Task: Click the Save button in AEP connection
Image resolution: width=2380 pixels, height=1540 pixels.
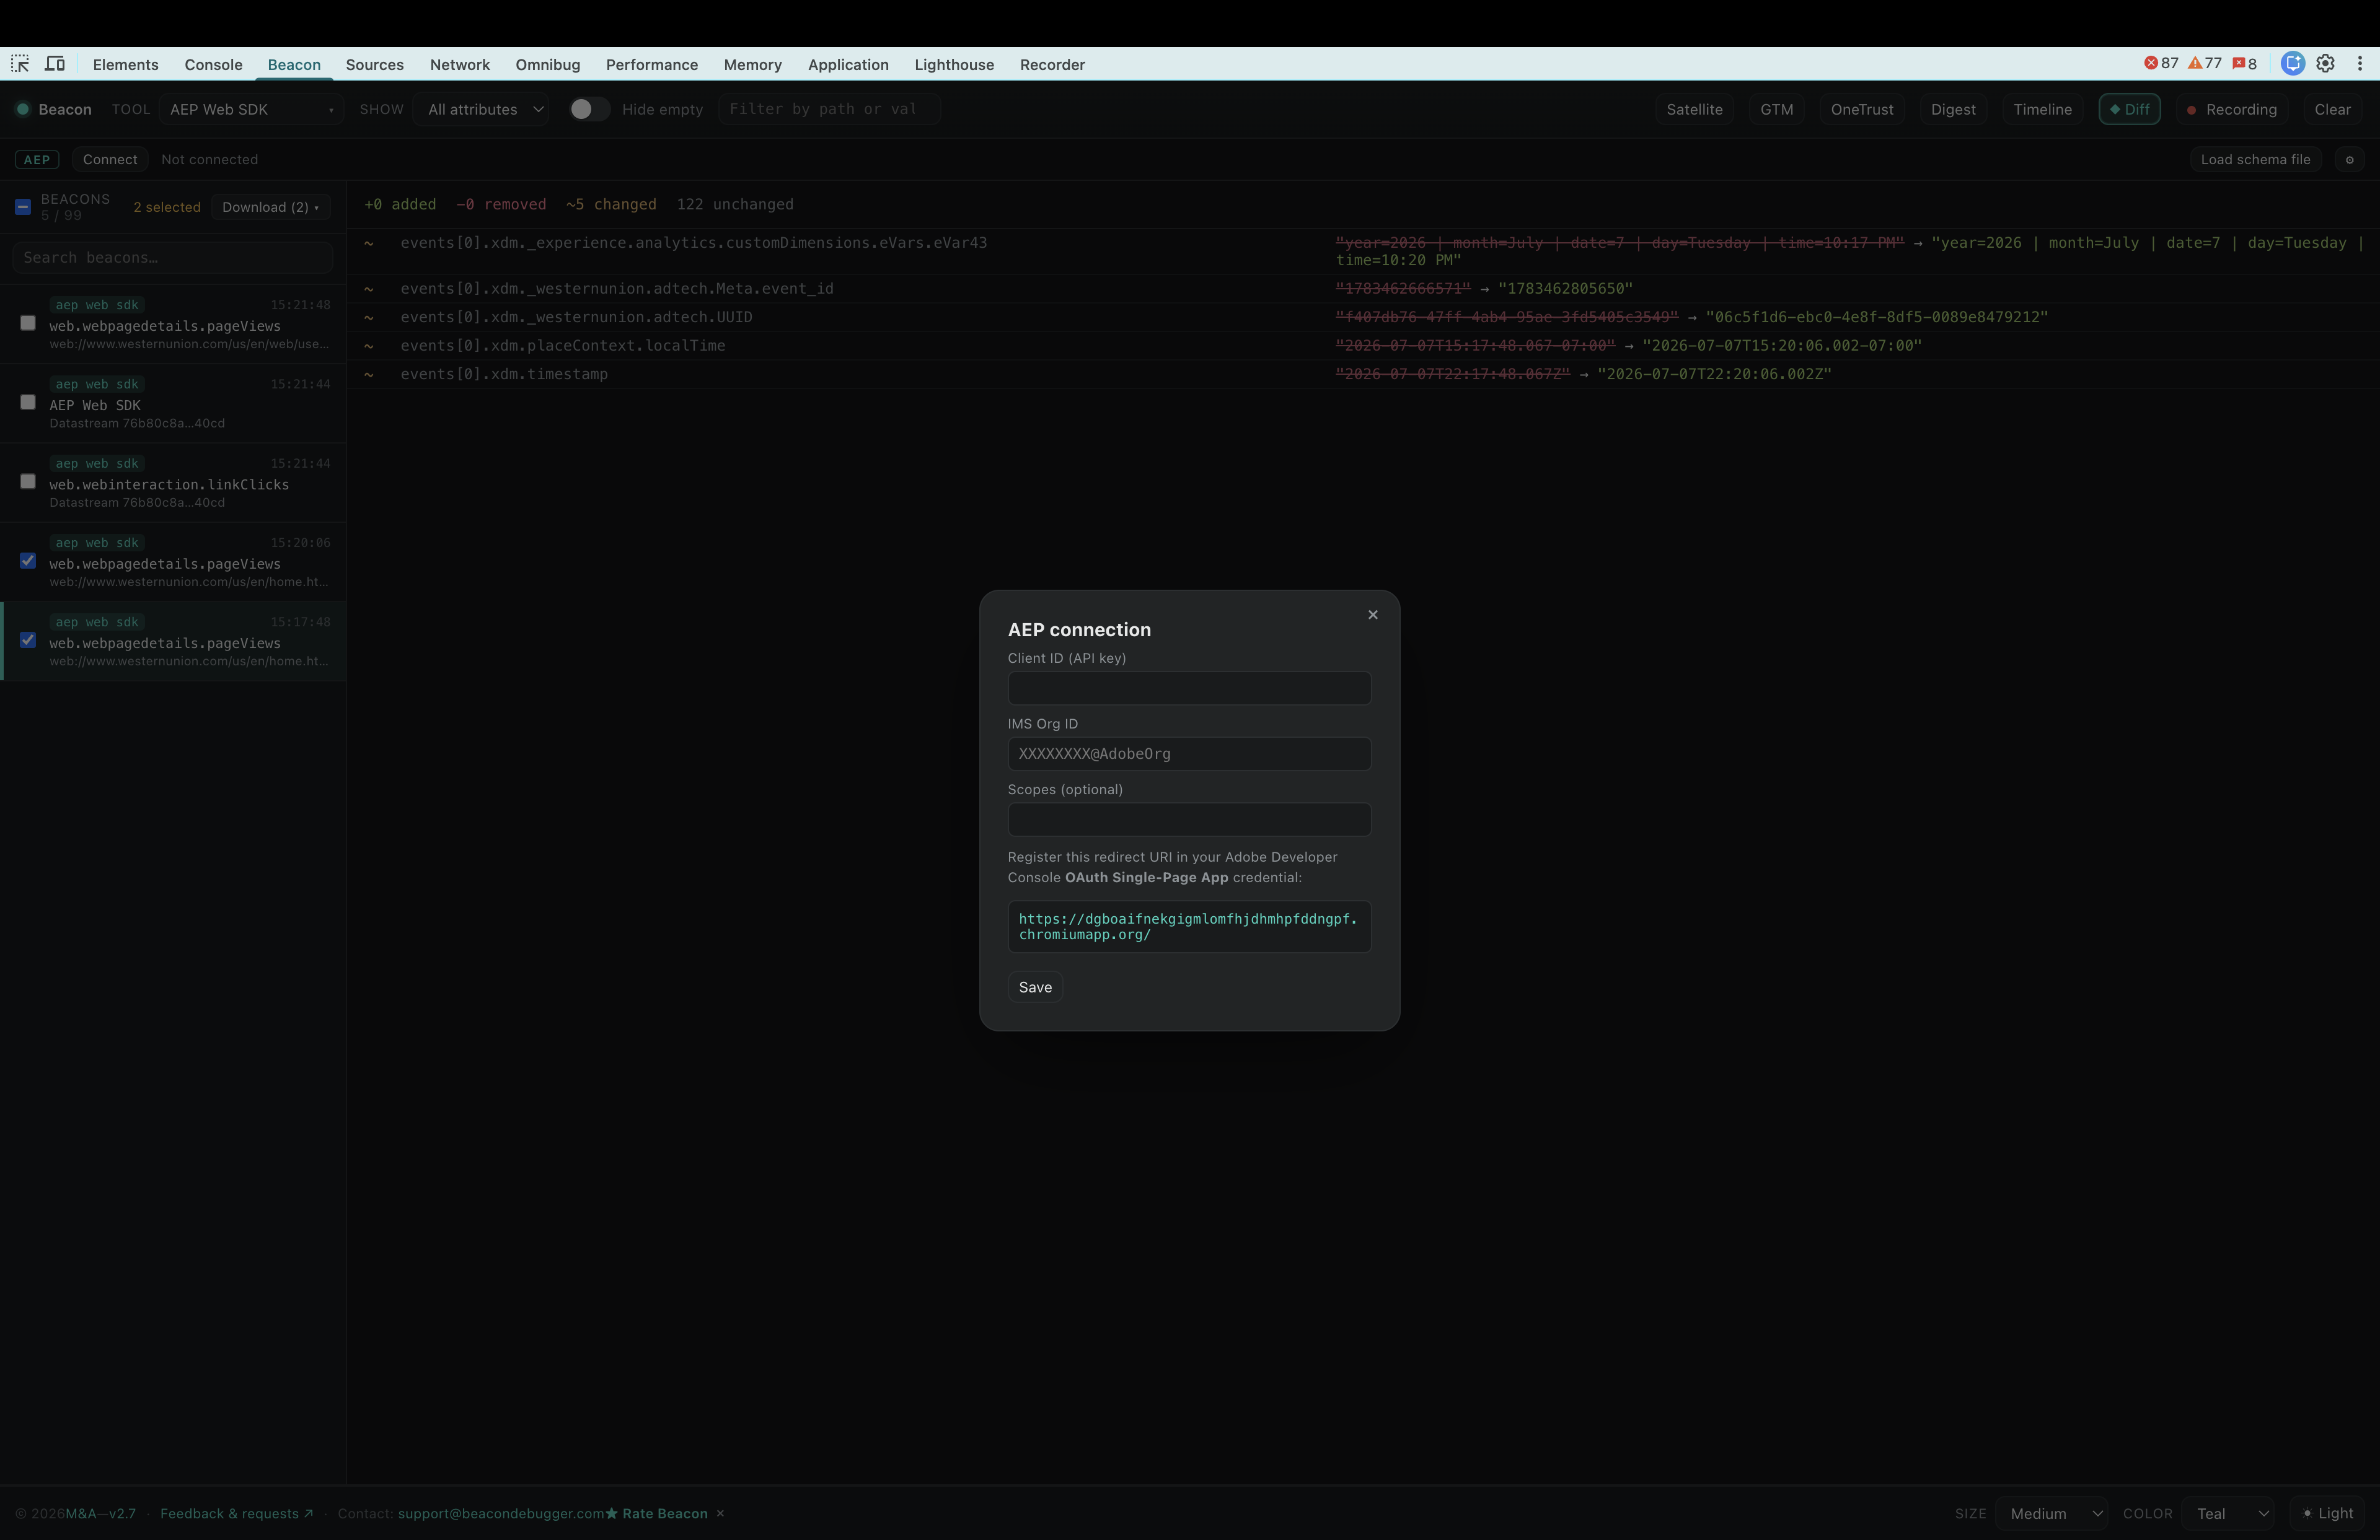Action: click(1035, 987)
